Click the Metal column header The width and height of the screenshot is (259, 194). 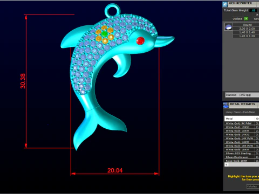pyautogui.click(x=240, y=119)
